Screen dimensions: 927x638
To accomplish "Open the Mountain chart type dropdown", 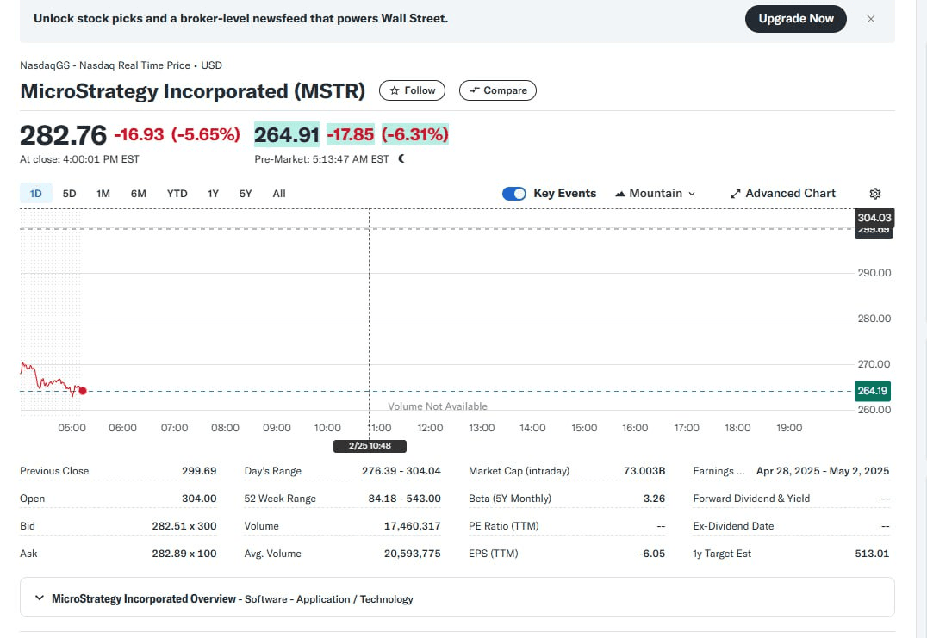I will (x=655, y=194).
